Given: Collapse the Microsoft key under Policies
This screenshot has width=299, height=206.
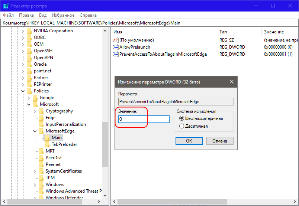Looking at the screenshot, I should click(x=29, y=105).
